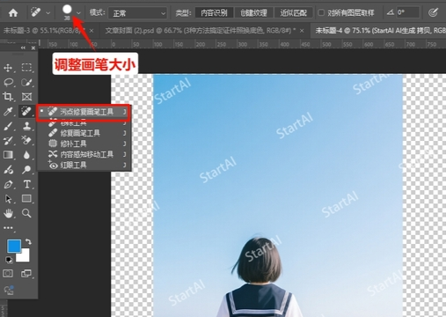
Task: Select the Dodge tool
Action: pyautogui.click(x=26, y=170)
